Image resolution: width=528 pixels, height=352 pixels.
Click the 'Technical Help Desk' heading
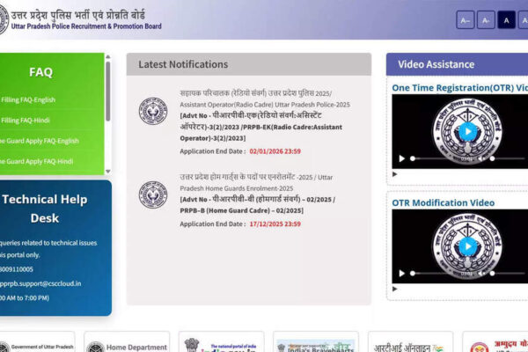click(x=45, y=209)
